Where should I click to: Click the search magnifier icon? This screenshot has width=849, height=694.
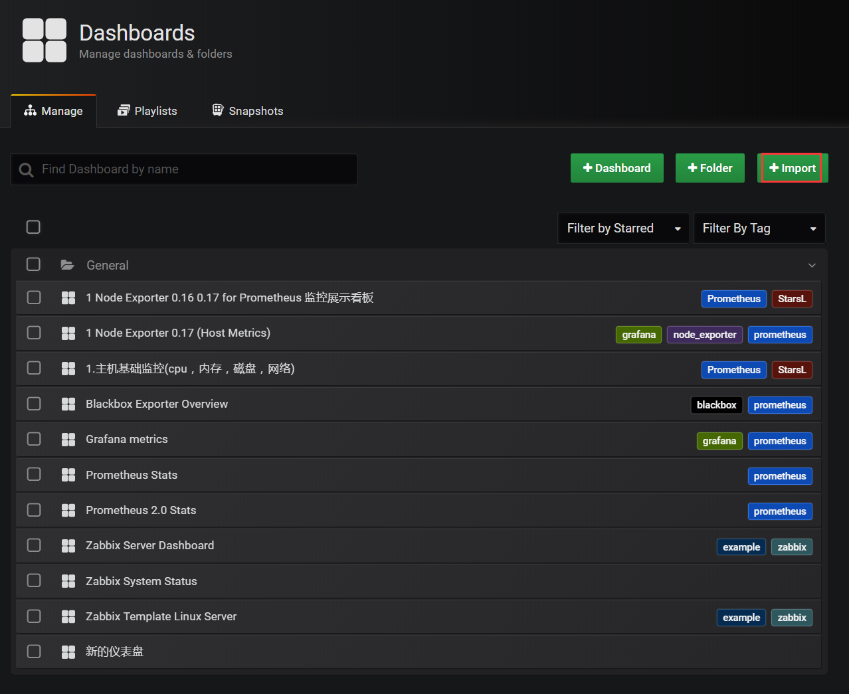tap(26, 170)
